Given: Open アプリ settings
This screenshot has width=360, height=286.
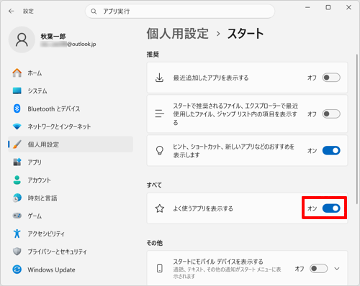Looking at the screenshot, I should pos(71,162).
